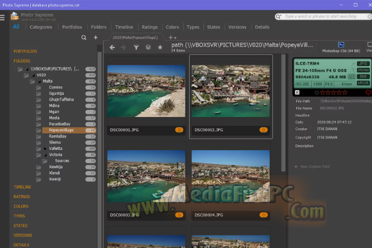Go forward with the right arrow

pos(123,48)
